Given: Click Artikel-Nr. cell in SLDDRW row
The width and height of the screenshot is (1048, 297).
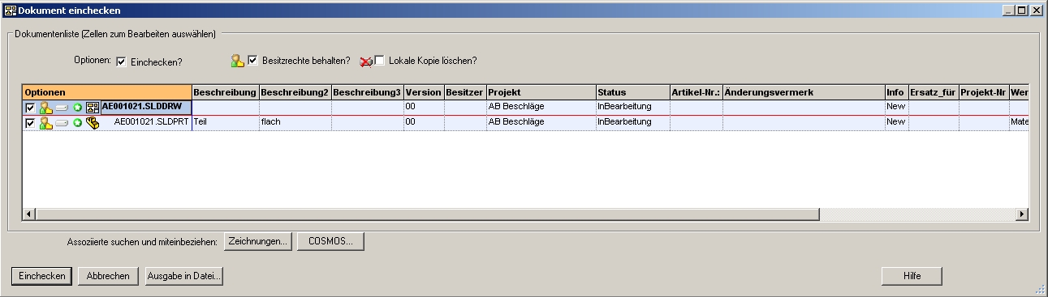Looking at the screenshot, I should tap(696, 107).
